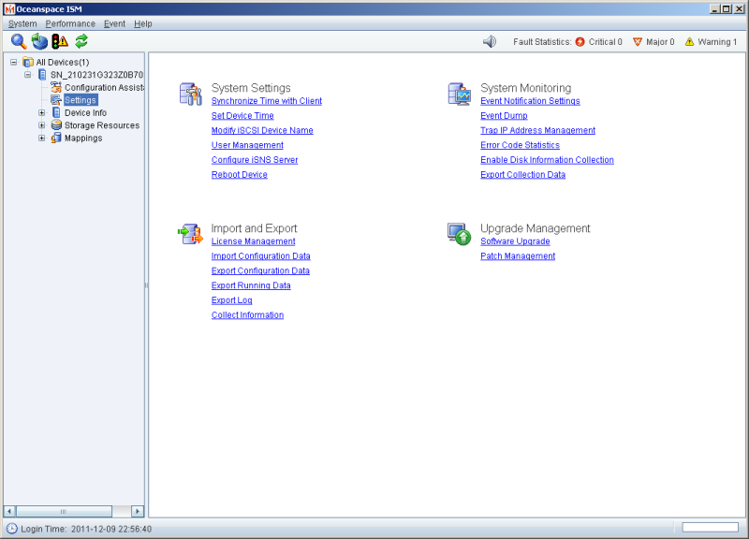The width and height of the screenshot is (749, 539).
Task: Open the Patch Management link
Action: pyautogui.click(x=518, y=255)
